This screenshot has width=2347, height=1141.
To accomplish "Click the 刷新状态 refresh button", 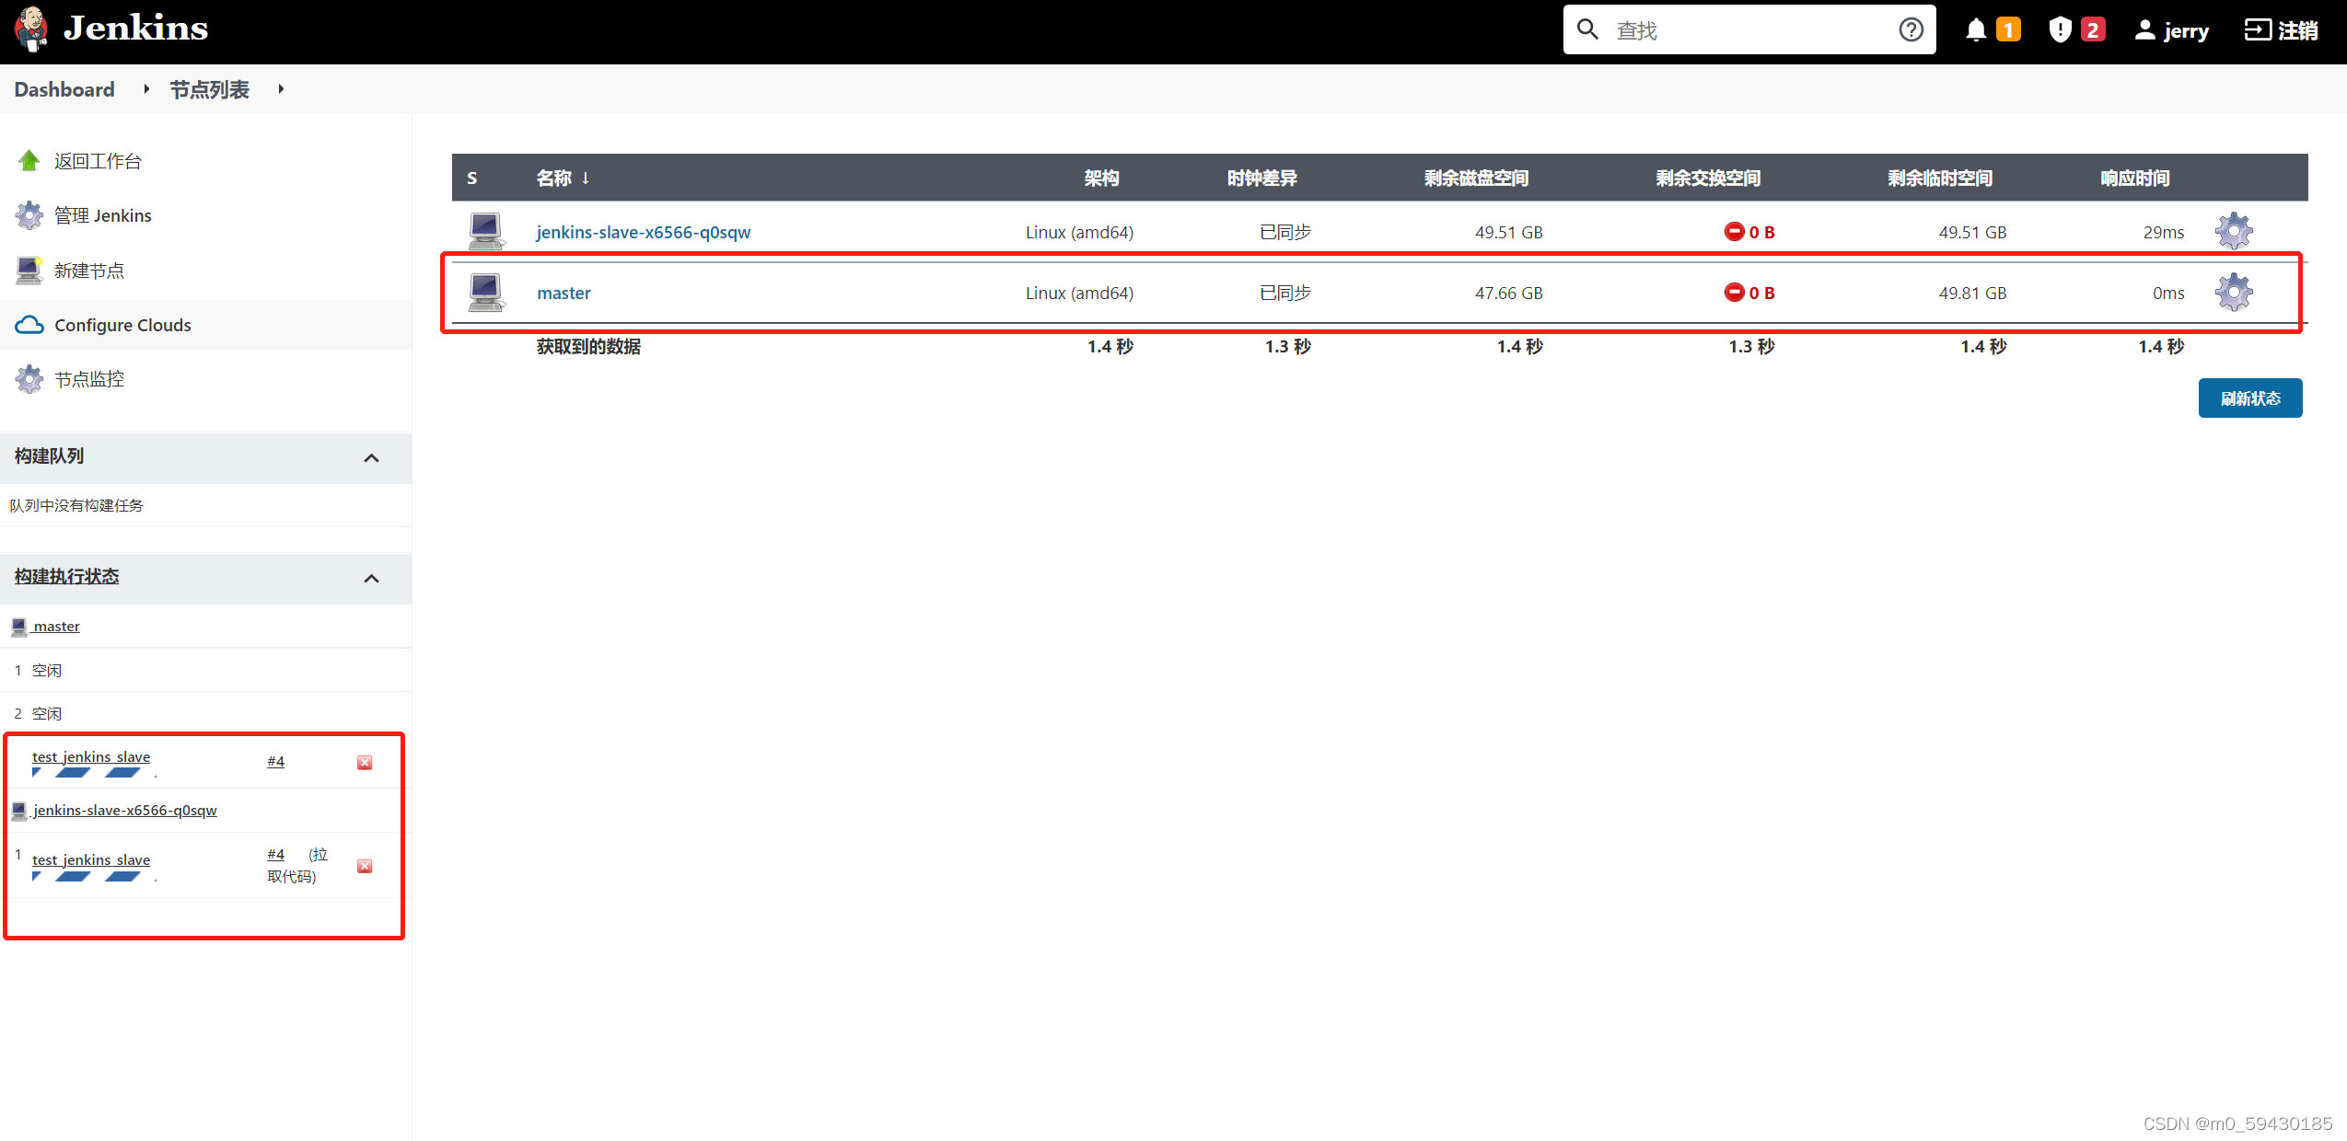I will [x=2250, y=398].
